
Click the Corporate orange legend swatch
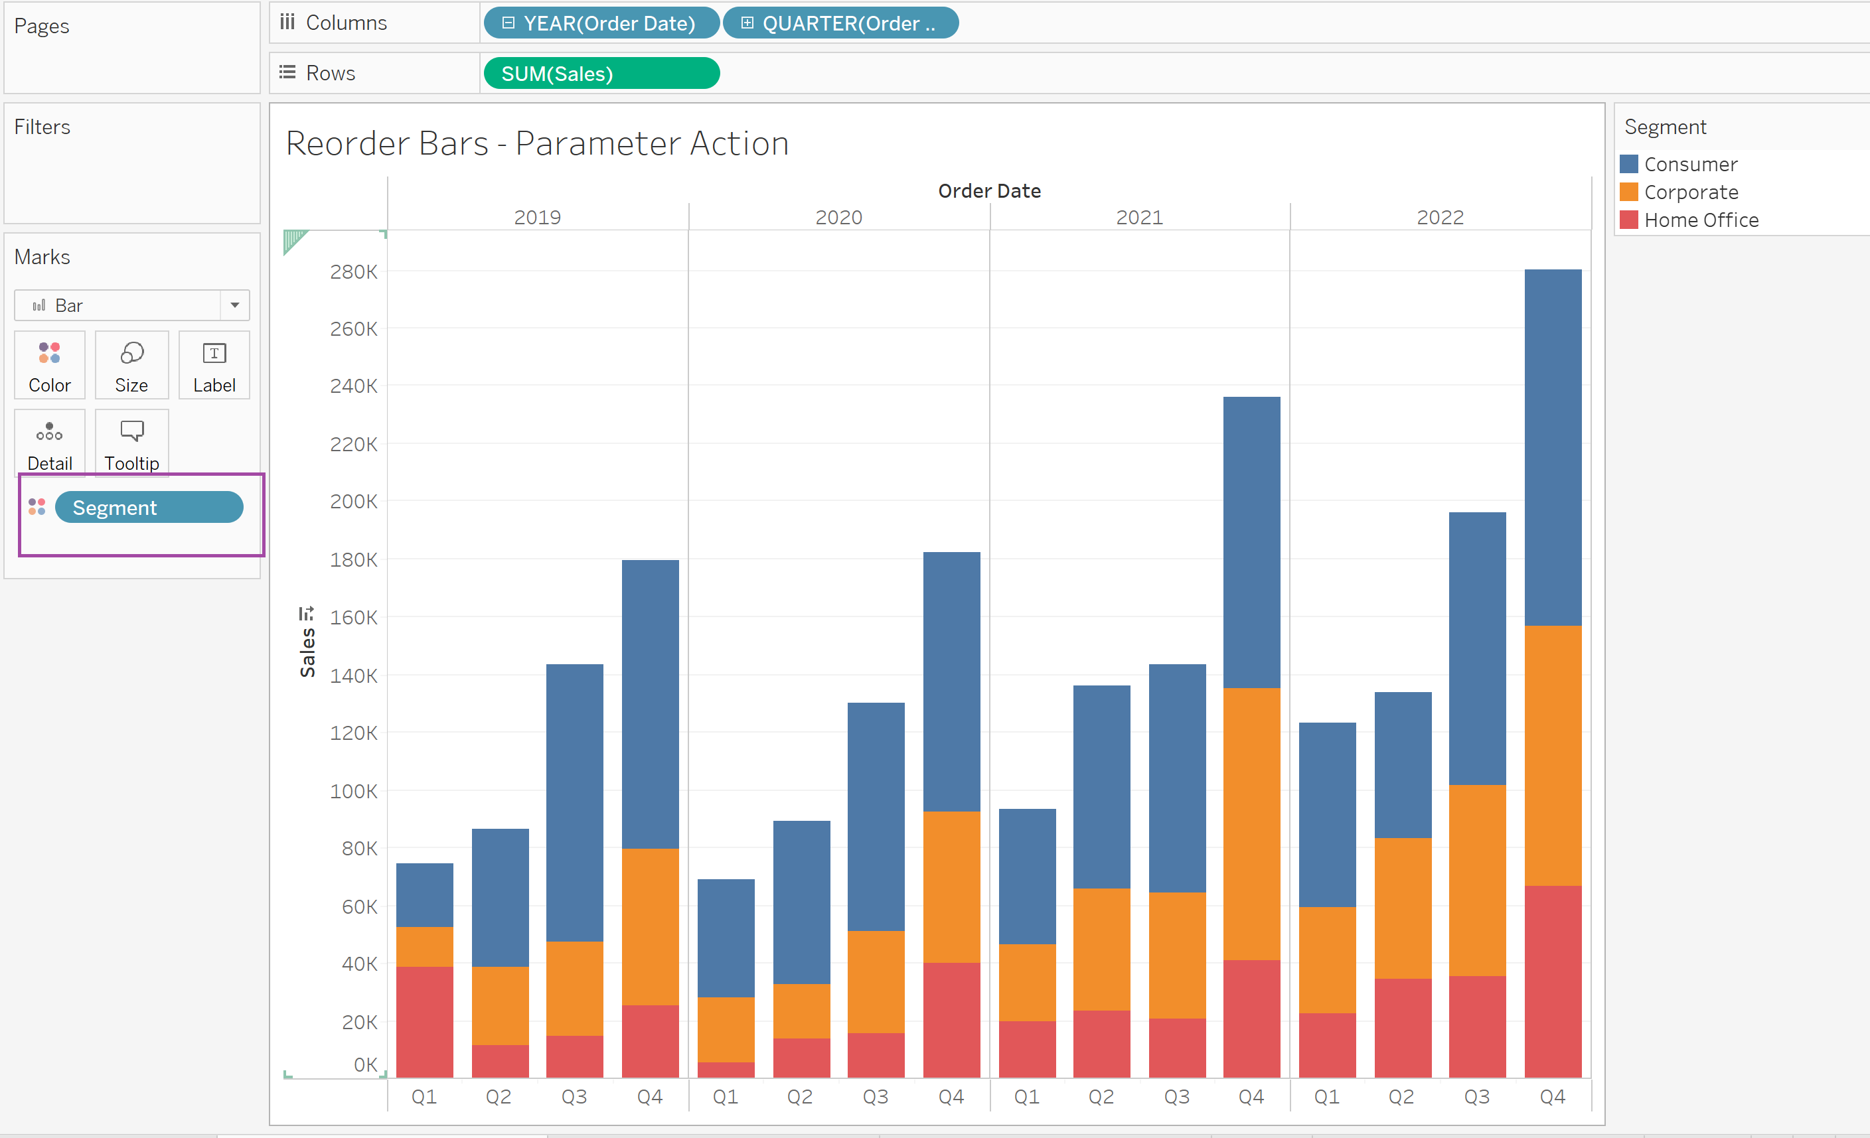(1628, 192)
